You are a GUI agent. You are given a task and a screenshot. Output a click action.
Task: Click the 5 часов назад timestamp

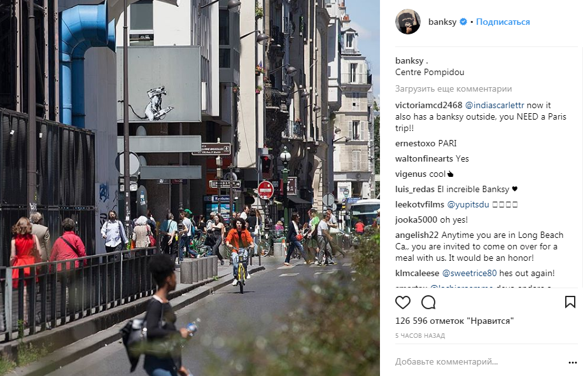[x=420, y=335]
